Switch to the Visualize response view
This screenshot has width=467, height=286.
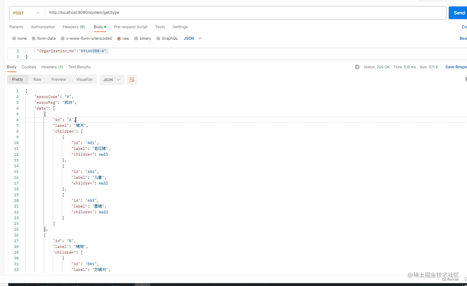(x=84, y=79)
